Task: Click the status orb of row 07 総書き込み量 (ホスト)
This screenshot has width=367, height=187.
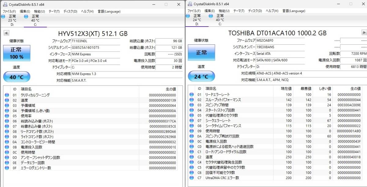Action: point(7,126)
